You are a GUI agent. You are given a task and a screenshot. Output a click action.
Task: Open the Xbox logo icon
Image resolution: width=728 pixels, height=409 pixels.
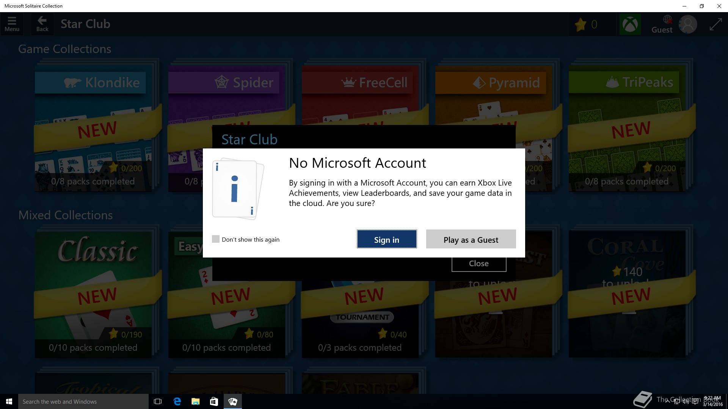tap(630, 25)
